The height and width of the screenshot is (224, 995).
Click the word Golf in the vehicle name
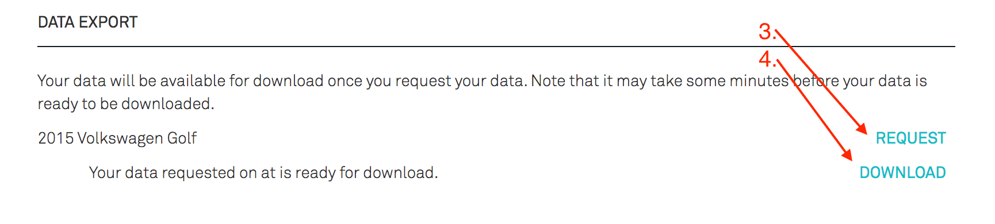[182, 139]
